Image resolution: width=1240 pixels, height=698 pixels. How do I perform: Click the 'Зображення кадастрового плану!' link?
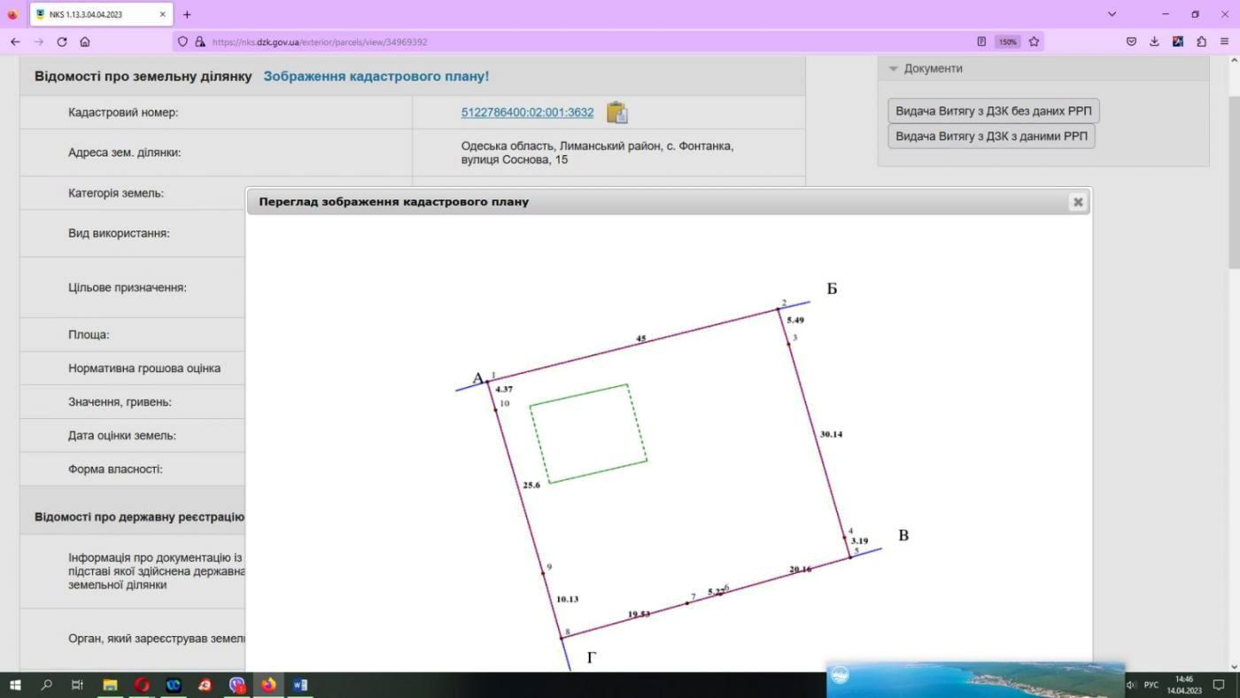point(376,76)
